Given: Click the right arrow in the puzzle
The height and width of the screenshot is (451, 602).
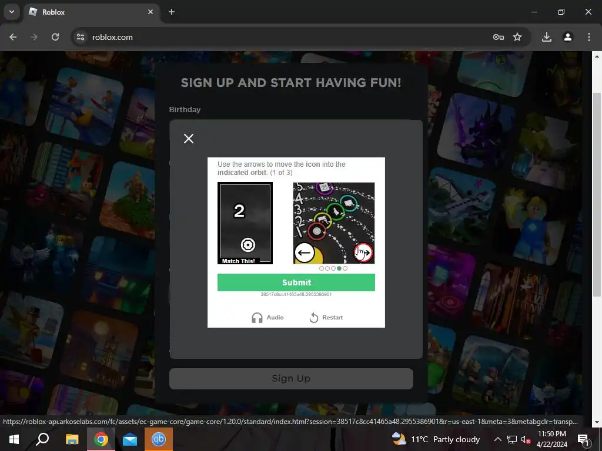Looking at the screenshot, I should point(363,253).
